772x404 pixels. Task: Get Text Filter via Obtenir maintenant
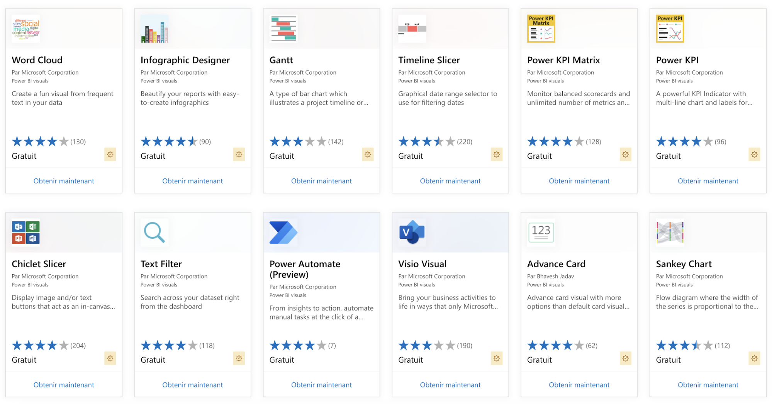tap(193, 385)
